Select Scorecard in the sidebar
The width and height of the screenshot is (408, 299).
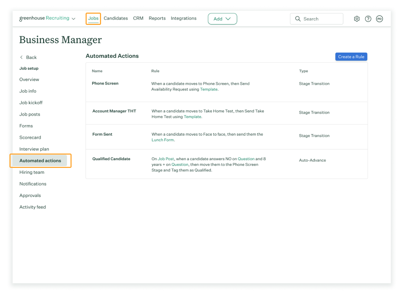[x=30, y=137]
